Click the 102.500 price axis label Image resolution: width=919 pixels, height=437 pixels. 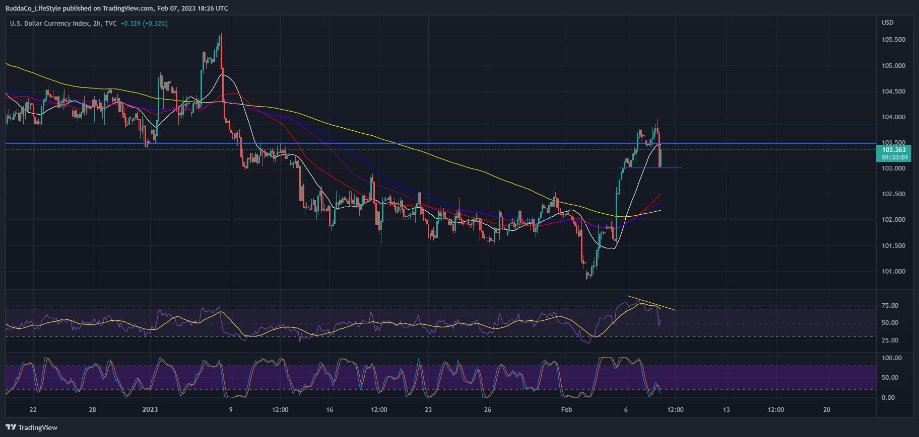pyautogui.click(x=893, y=194)
